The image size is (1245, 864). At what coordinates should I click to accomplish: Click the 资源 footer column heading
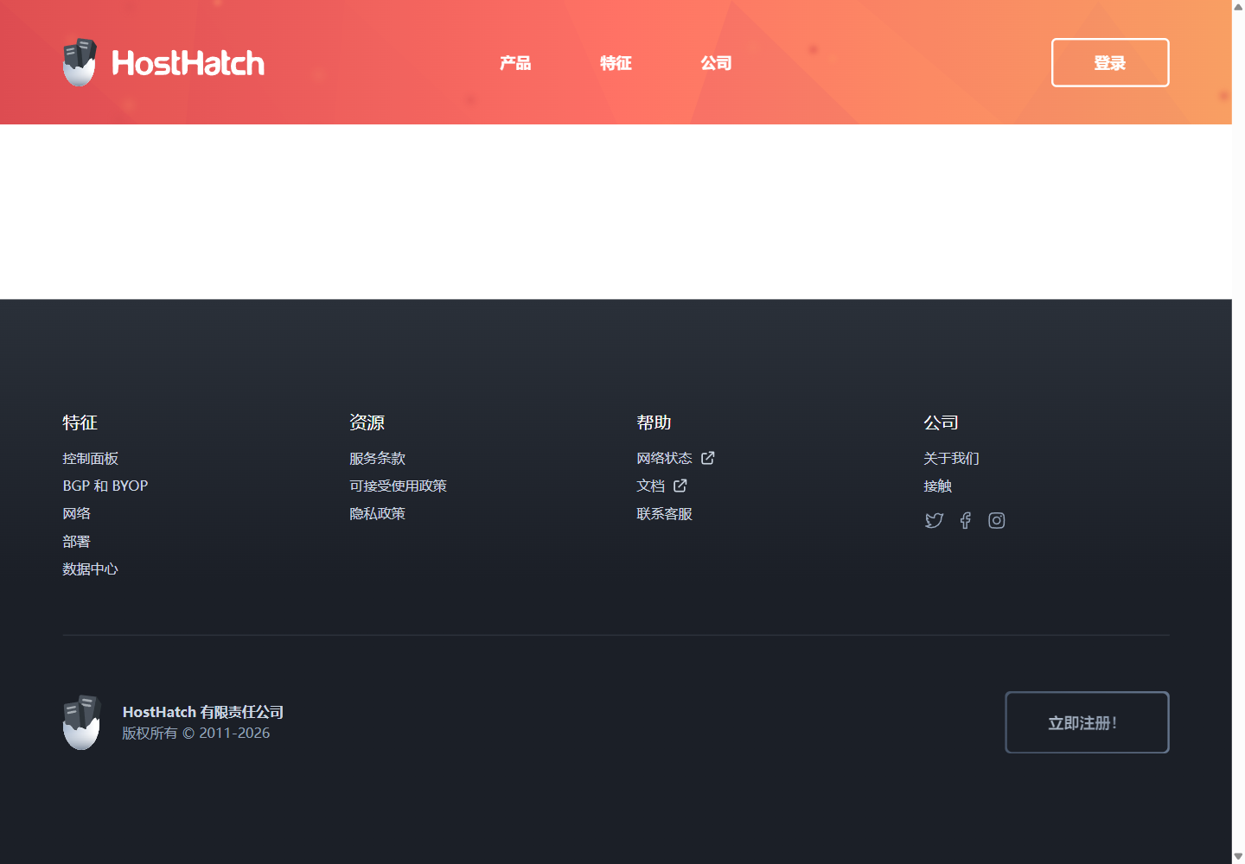pos(367,422)
